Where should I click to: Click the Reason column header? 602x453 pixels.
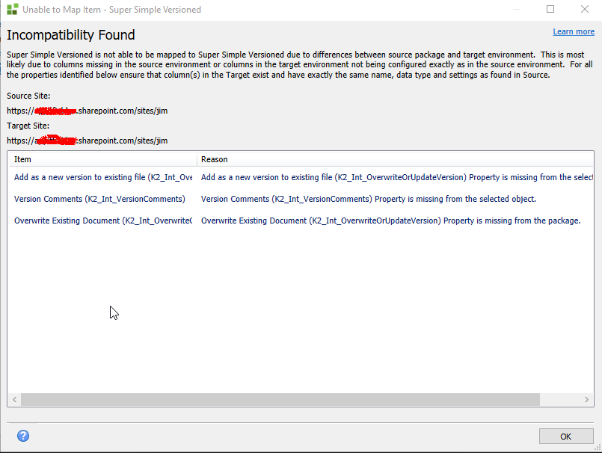tap(395, 159)
